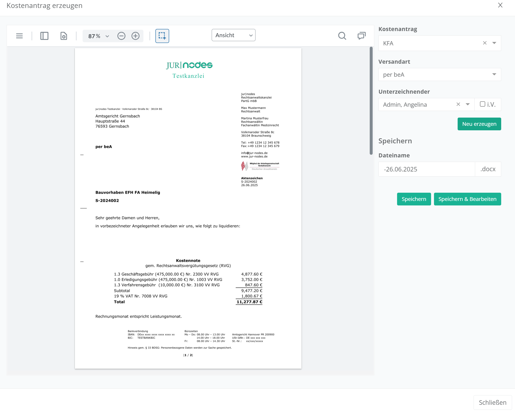The image size is (515, 413).
Task: Click the Speichern & Bearbeiten button
Action: coord(467,199)
